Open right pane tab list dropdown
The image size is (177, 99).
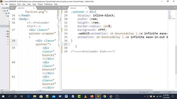coord(175,8)
